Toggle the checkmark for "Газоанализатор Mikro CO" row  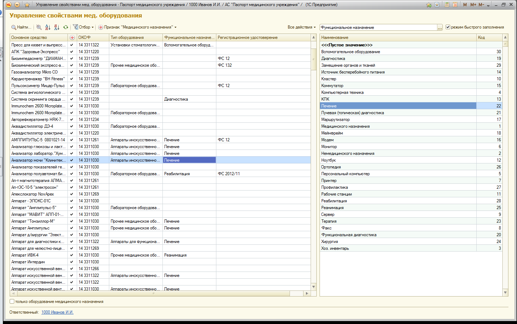point(72,72)
